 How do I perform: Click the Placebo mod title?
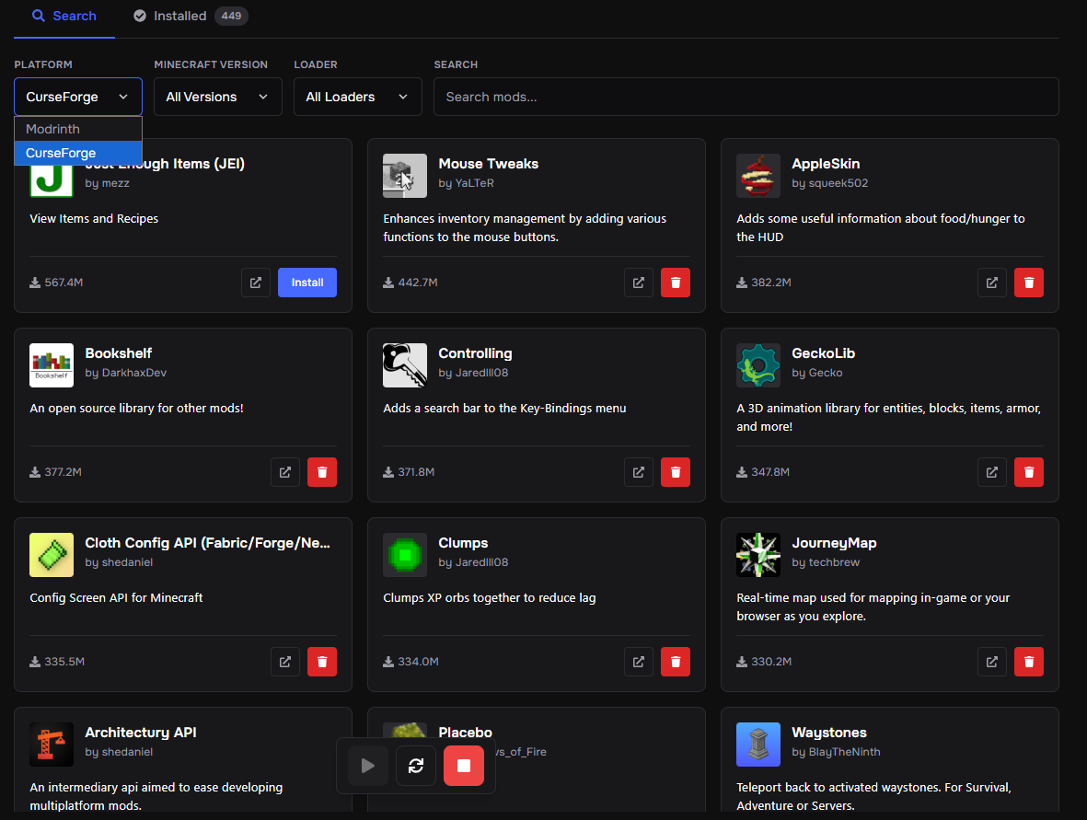(x=465, y=733)
